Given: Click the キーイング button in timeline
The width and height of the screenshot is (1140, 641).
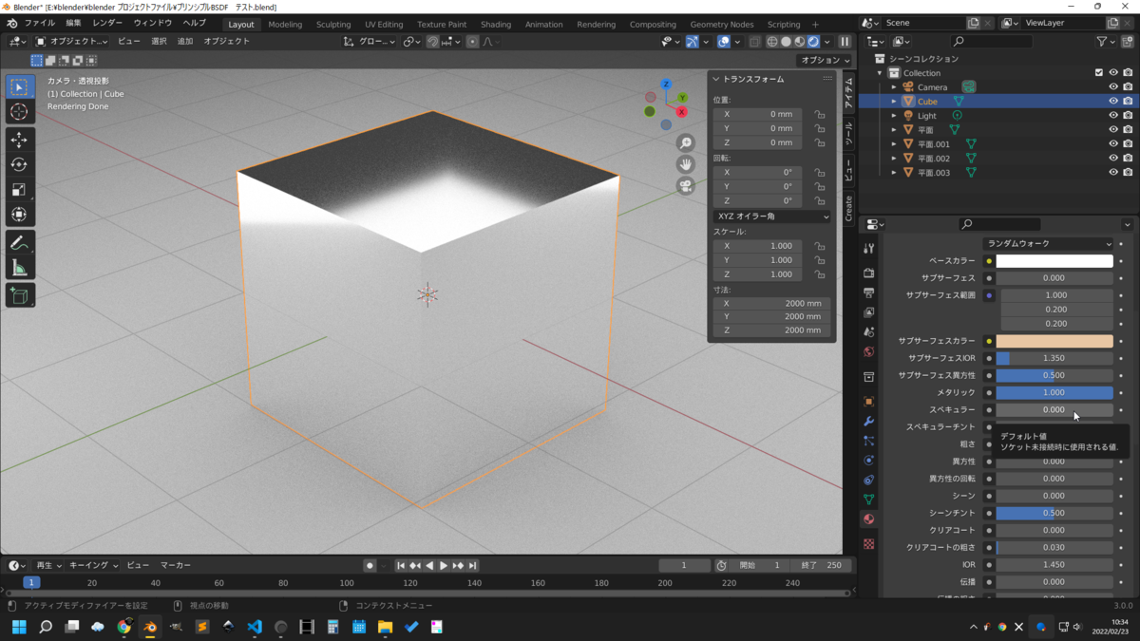Looking at the screenshot, I should tap(93, 565).
